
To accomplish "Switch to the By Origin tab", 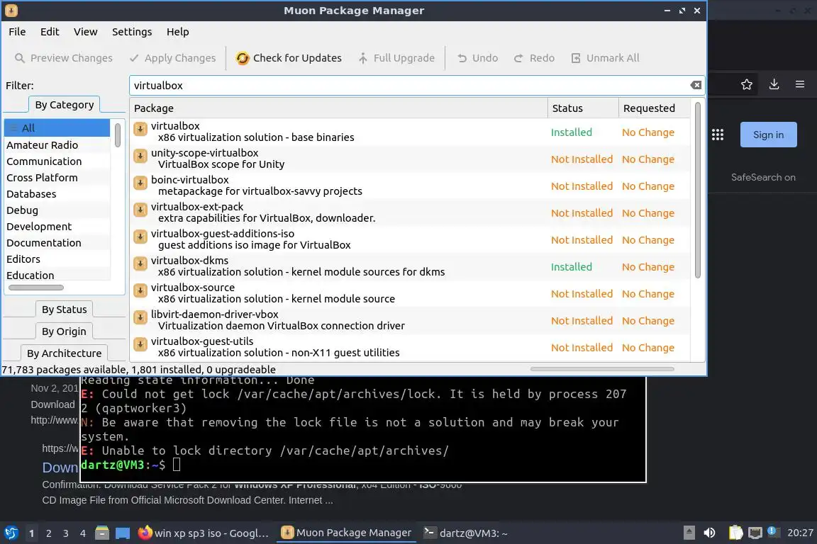I will point(64,331).
